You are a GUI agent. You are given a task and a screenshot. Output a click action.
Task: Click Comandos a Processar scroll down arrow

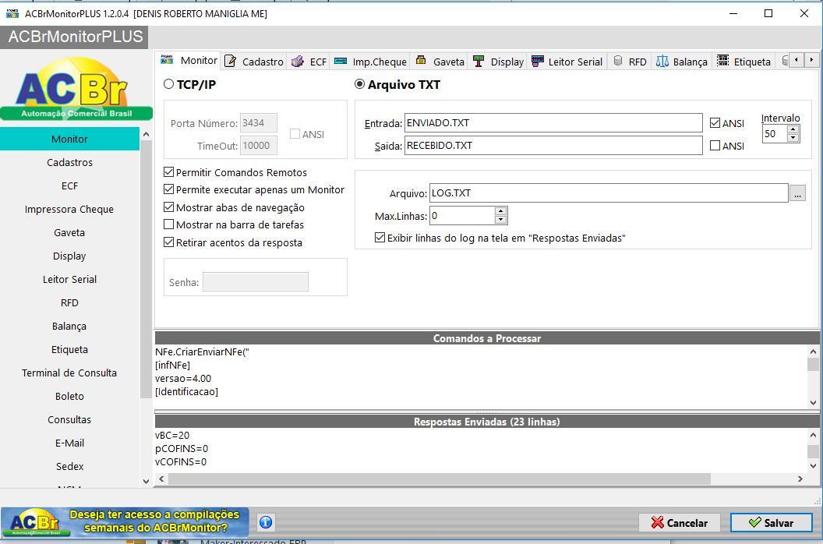[813, 403]
